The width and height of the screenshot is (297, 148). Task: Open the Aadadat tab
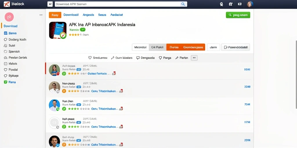[117, 15]
